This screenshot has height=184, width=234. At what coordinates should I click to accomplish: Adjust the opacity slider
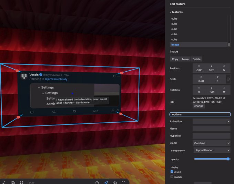click(212, 159)
